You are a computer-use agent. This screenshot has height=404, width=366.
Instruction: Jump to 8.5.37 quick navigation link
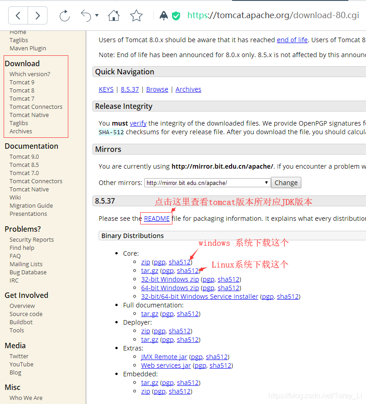click(x=130, y=89)
